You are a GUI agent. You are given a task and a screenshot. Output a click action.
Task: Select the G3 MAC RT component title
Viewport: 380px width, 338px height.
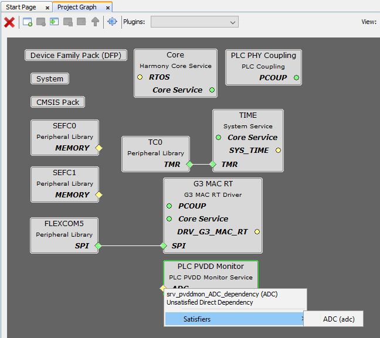tap(213, 184)
